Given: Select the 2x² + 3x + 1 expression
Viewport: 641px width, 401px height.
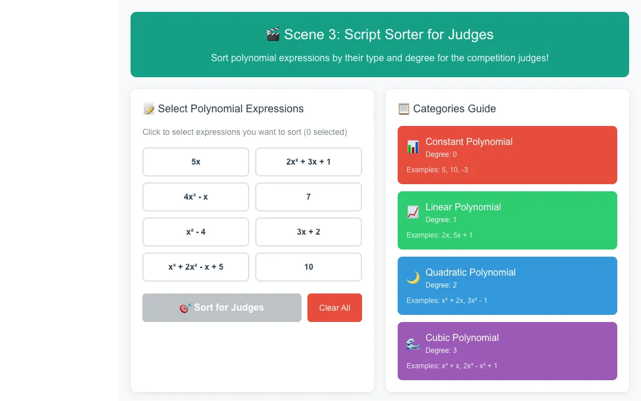Looking at the screenshot, I should [x=309, y=162].
